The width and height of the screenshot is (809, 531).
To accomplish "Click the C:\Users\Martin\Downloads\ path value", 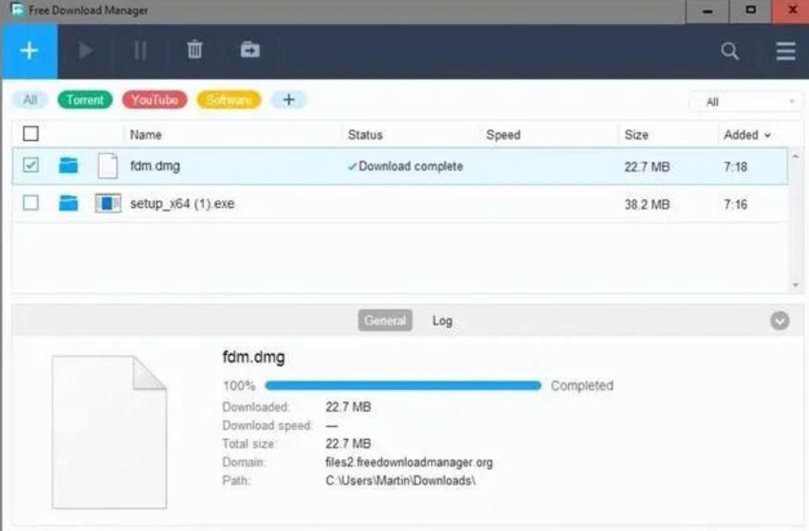I will tap(400, 480).
